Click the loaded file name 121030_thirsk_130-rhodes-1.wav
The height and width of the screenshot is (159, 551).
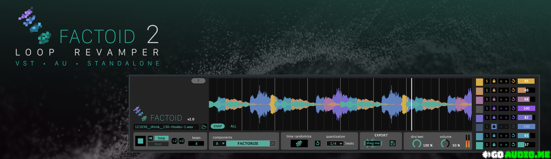point(164,127)
